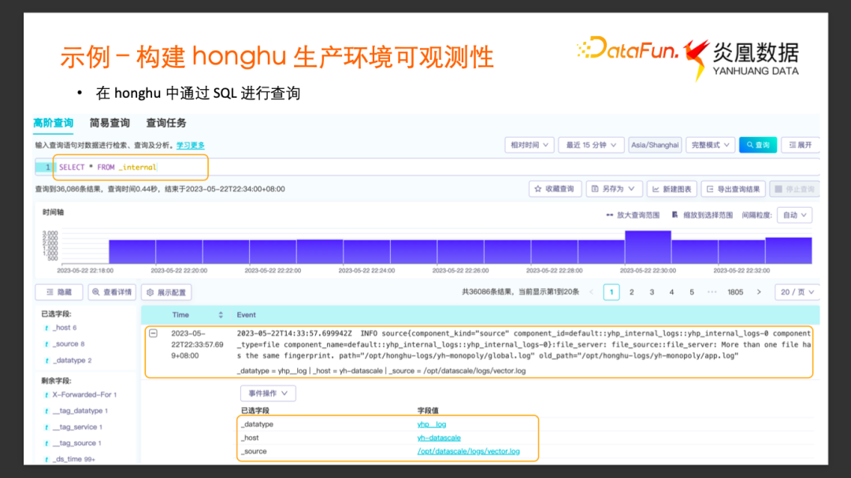Viewport: 851px width, 478px height.
Task: Open 查看详情 magnifier button
Action: coord(112,292)
